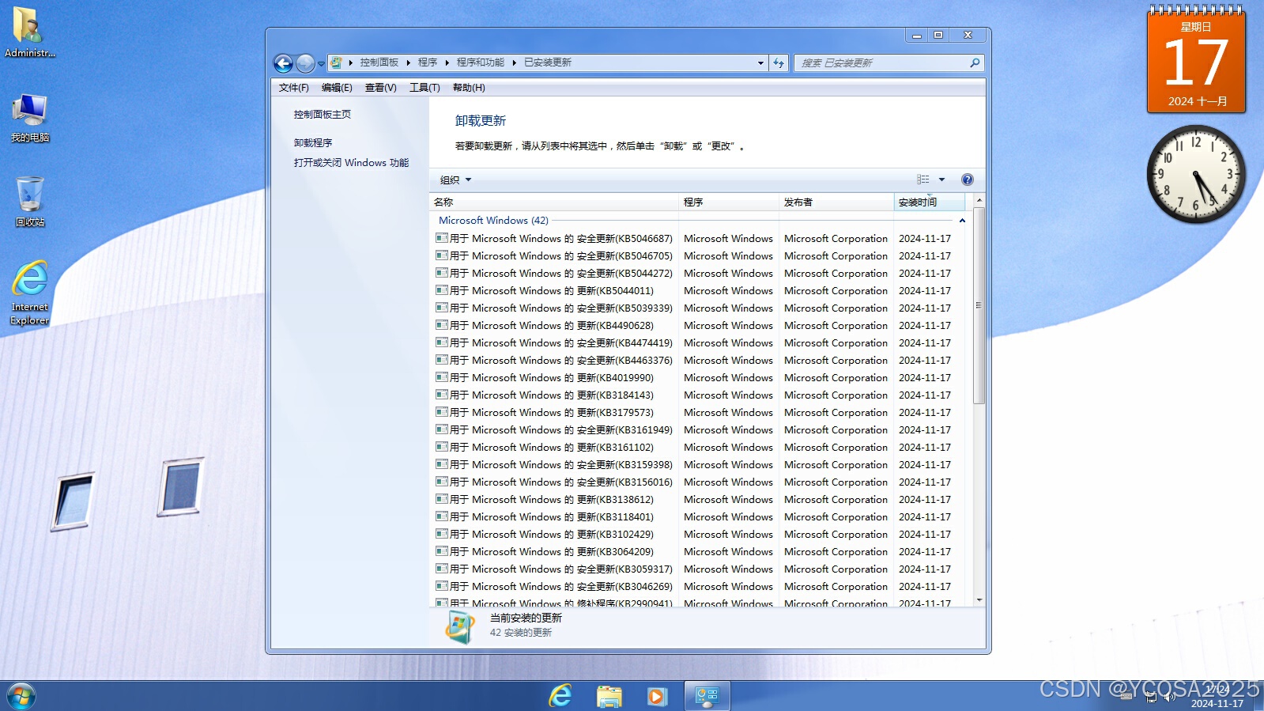Open the 我的电脑 desktop icon
The height and width of the screenshot is (711, 1264).
click(x=30, y=118)
